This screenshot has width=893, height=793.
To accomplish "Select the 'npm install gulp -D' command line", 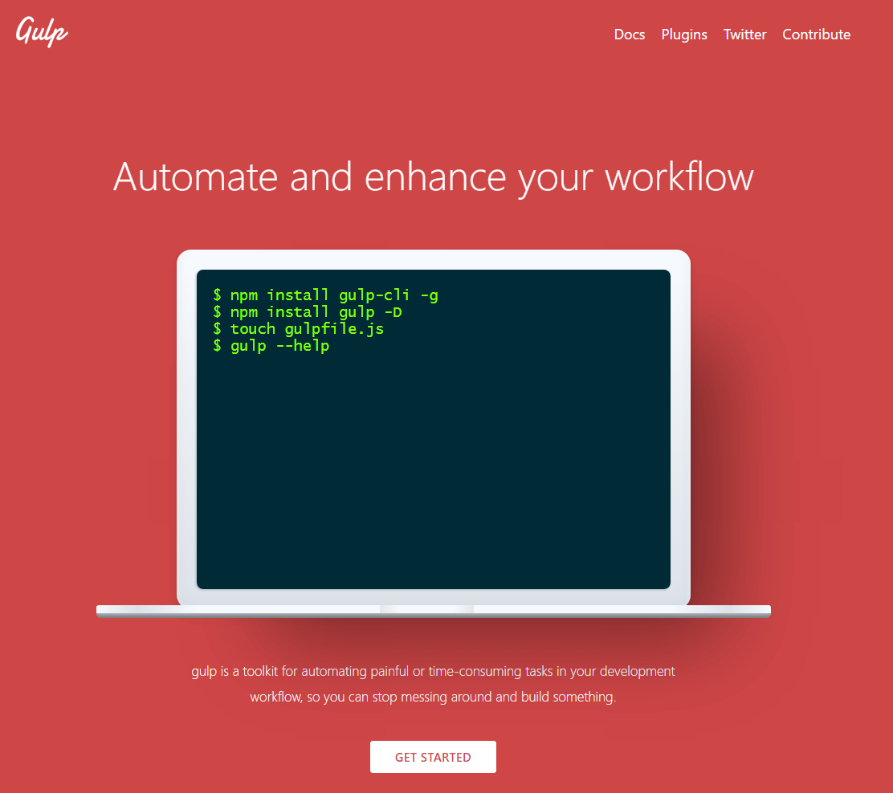I will (x=308, y=312).
